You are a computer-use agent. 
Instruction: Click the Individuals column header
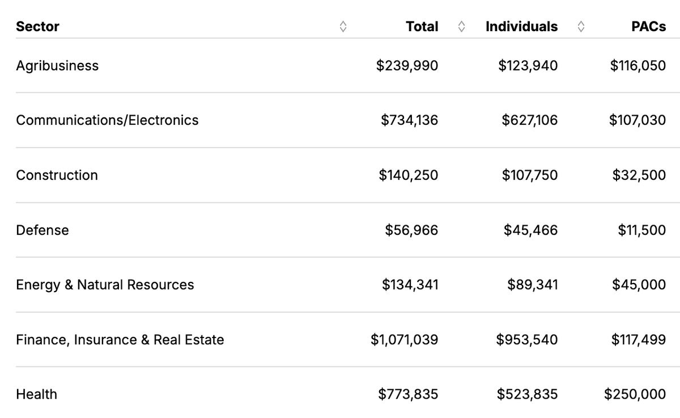tap(521, 27)
